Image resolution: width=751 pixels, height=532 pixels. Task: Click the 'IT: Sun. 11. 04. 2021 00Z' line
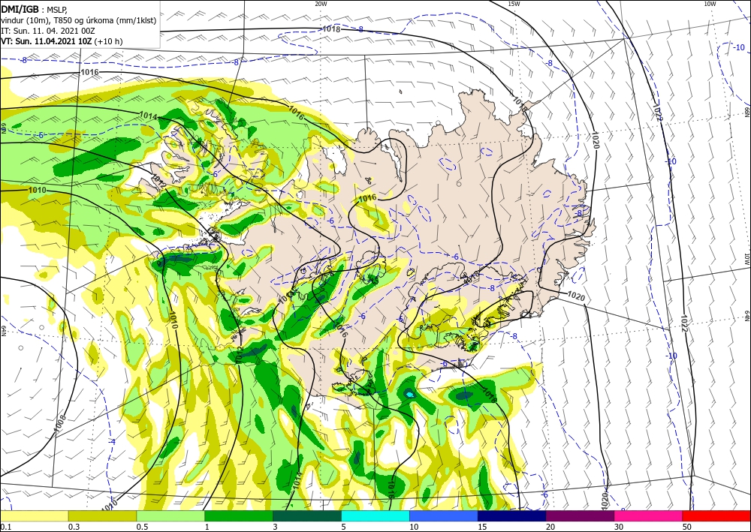(48, 31)
